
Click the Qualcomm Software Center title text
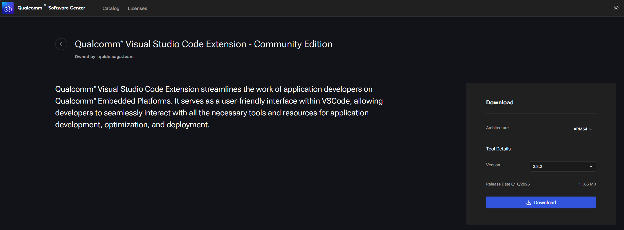pyautogui.click(x=51, y=8)
